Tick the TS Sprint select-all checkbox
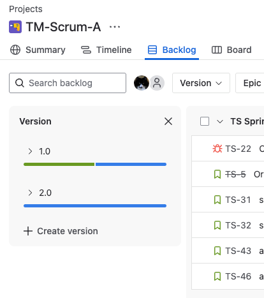The height and width of the screenshot is (298, 264). pyautogui.click(x=205, y=121)
